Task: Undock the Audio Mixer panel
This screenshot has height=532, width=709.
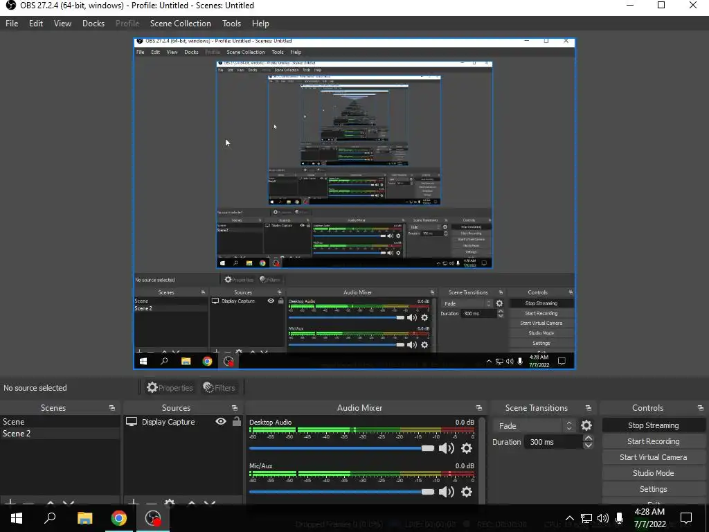Action: click(479, 408)
